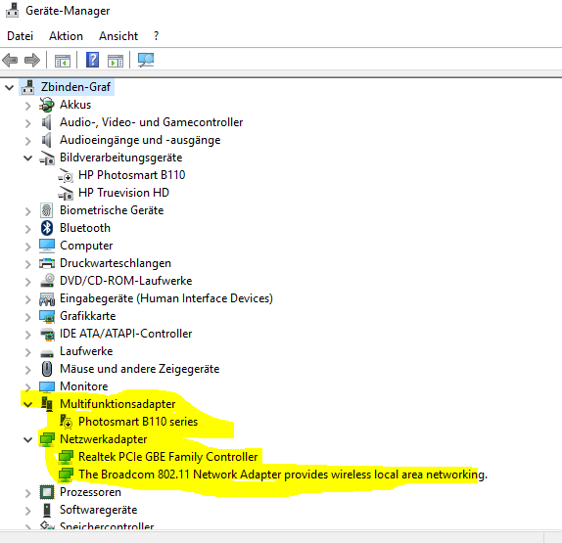Click the Druckwarteschlangen printer icon
This screenshot has width=562, height=543.
47,263
